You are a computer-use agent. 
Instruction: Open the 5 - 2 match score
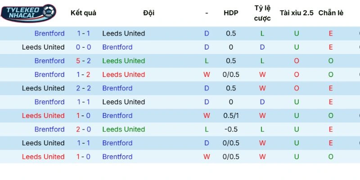[83, 61]
